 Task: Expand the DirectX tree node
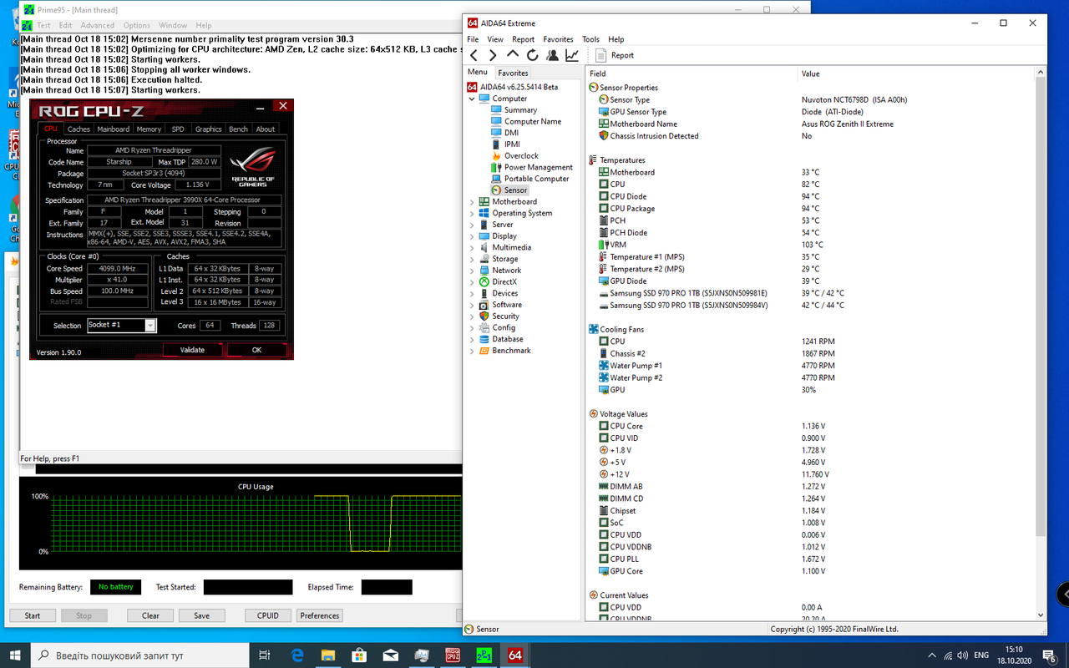(x=472, y=281)
